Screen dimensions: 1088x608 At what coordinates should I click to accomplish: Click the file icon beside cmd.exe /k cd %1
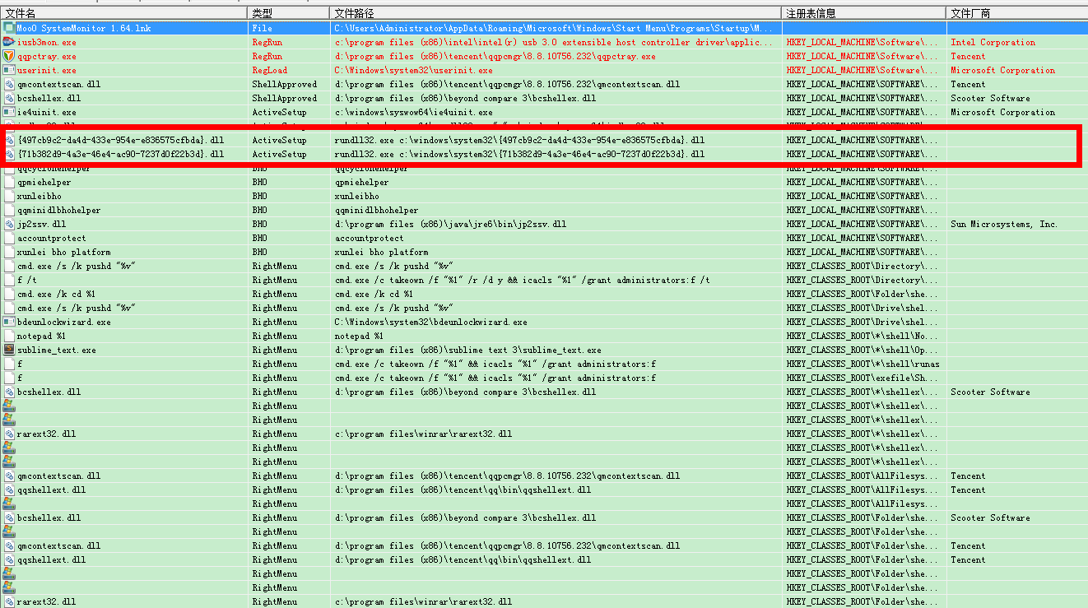pyautogui.click(x=9, y=294)
